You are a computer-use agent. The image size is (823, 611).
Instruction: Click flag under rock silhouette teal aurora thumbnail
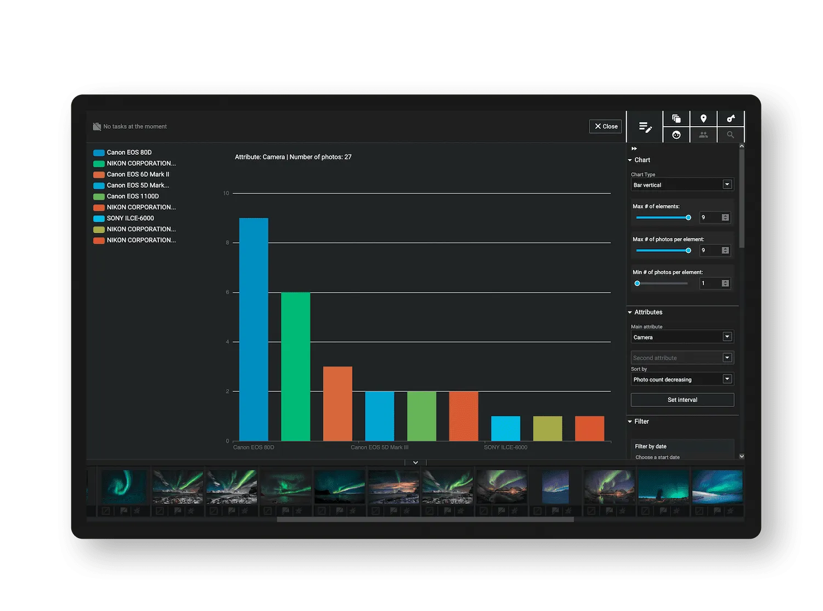664,511
